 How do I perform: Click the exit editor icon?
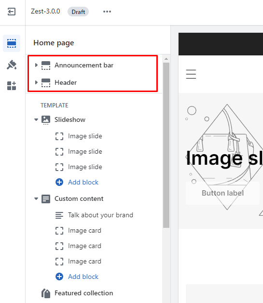click(12, 12)
